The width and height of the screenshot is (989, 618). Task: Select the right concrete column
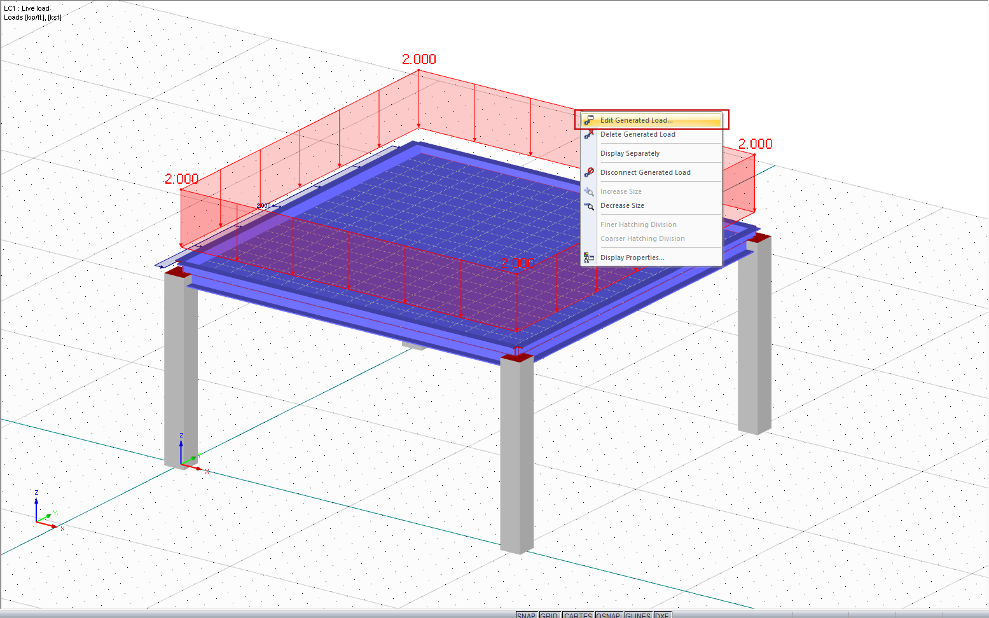pos(754,336)
